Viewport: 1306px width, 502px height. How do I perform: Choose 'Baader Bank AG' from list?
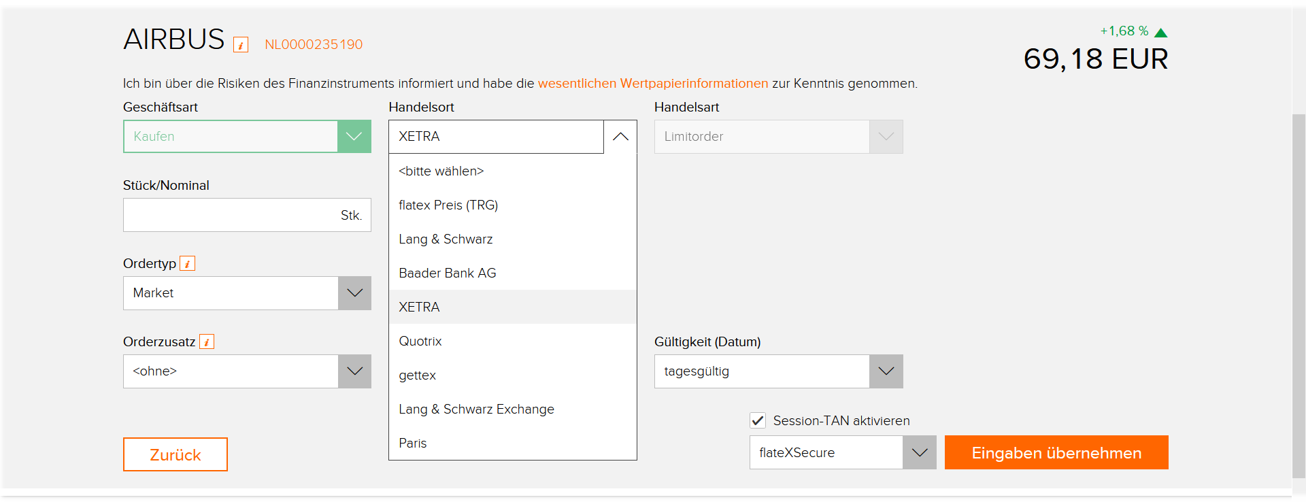tap(513, 273)
